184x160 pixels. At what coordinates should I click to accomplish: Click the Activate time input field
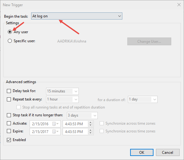75,124
